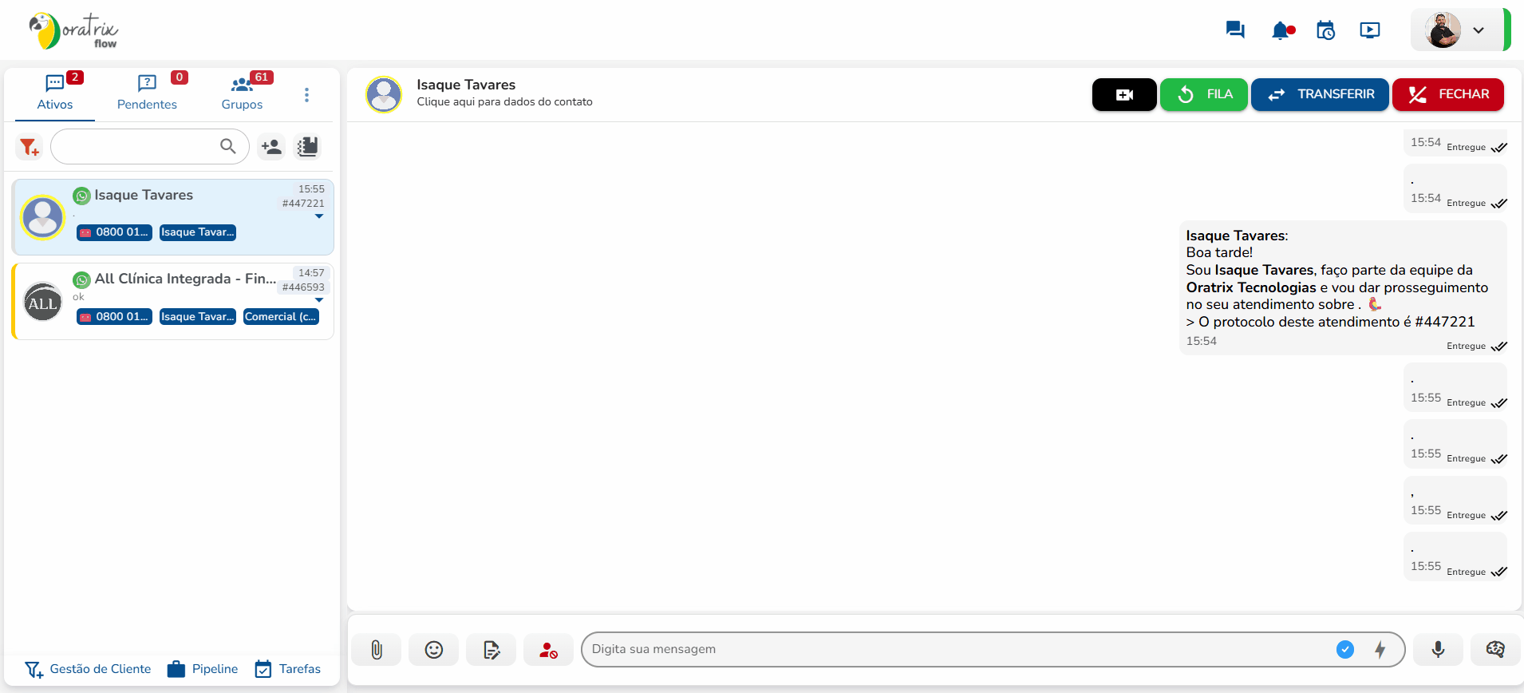This screenshot has height=693, width=1524.
Task: Open the emoji picker
Action: click(x=433, y=650)
